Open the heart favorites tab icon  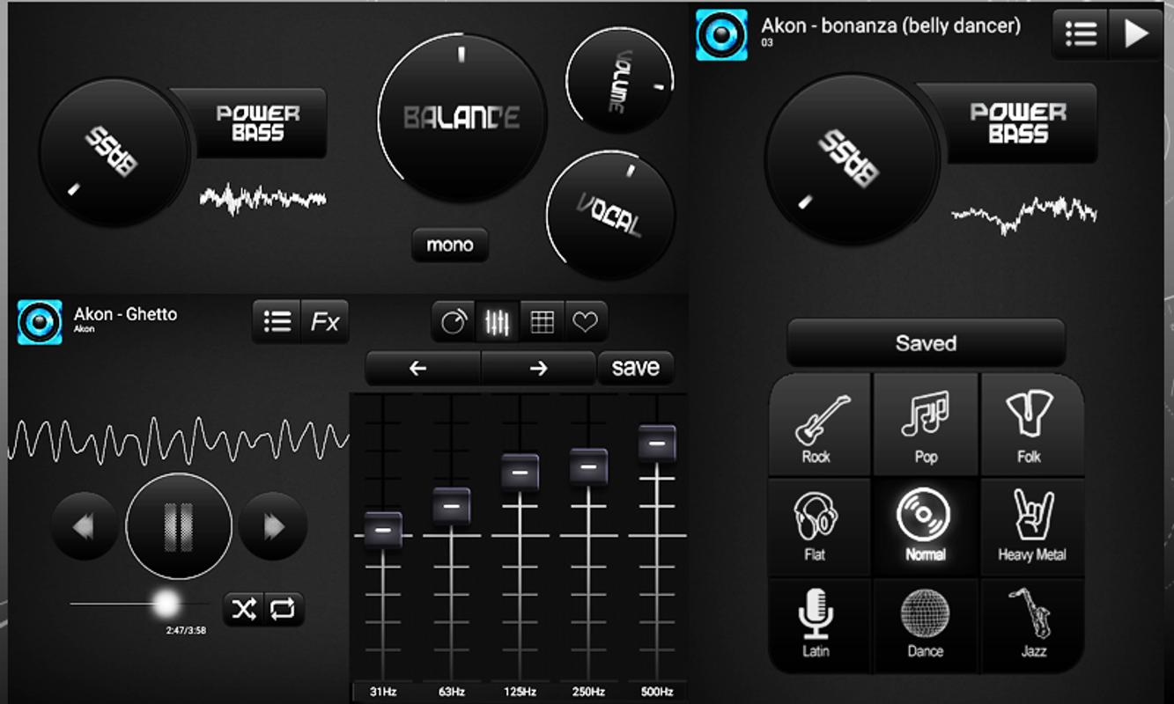pyautogui.click(x=586, y=322)
